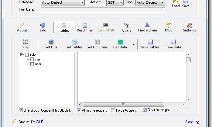Click the Save disk icon at top
Screen dimensions: 212x127
click(186, 2)
